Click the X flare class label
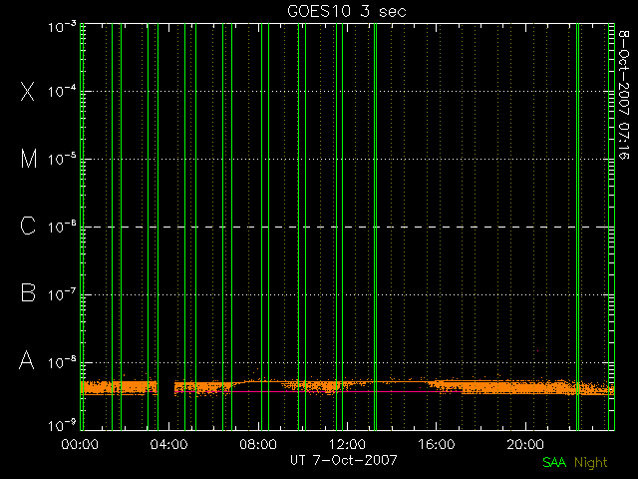 coord(27,91)
